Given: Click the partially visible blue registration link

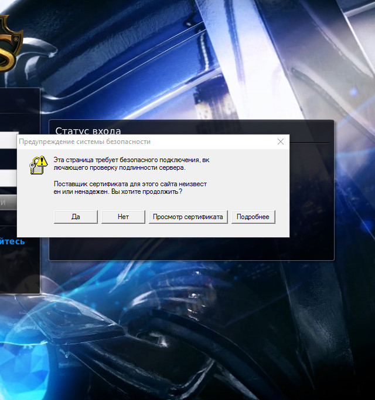Looking at the screenshot, I should tap(12, 241).
